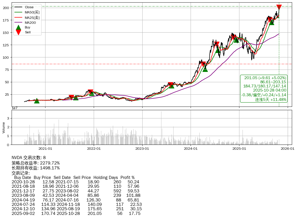Click the 2025-01 x-axis date label

239,148
